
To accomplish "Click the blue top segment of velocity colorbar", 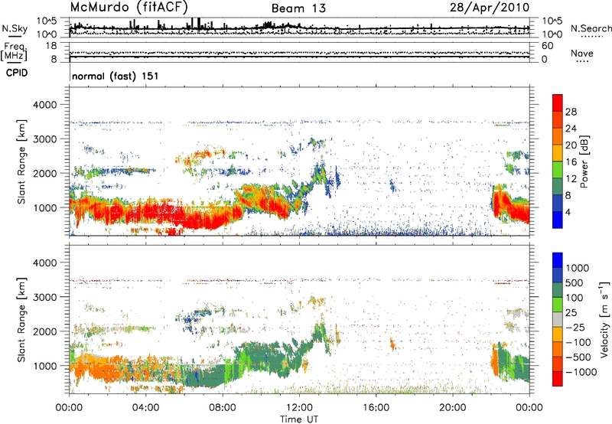I will tap(558, 260).
